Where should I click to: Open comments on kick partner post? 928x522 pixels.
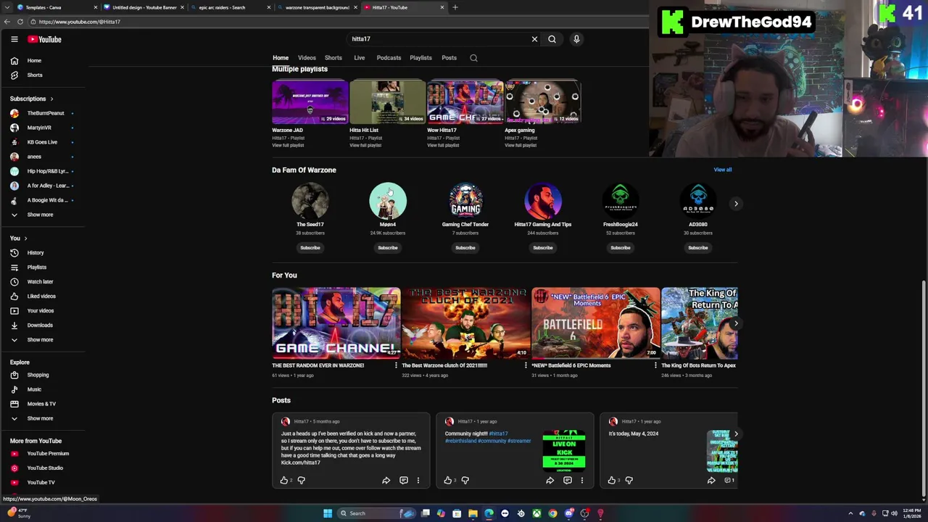coord(404,480)
